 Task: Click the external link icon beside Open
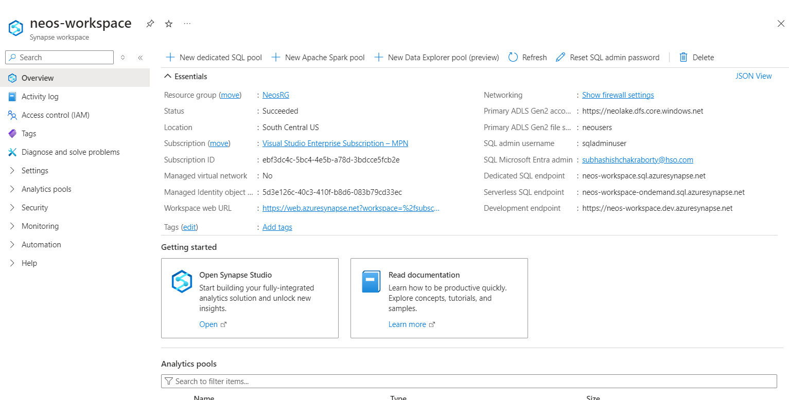click(223, 324)
